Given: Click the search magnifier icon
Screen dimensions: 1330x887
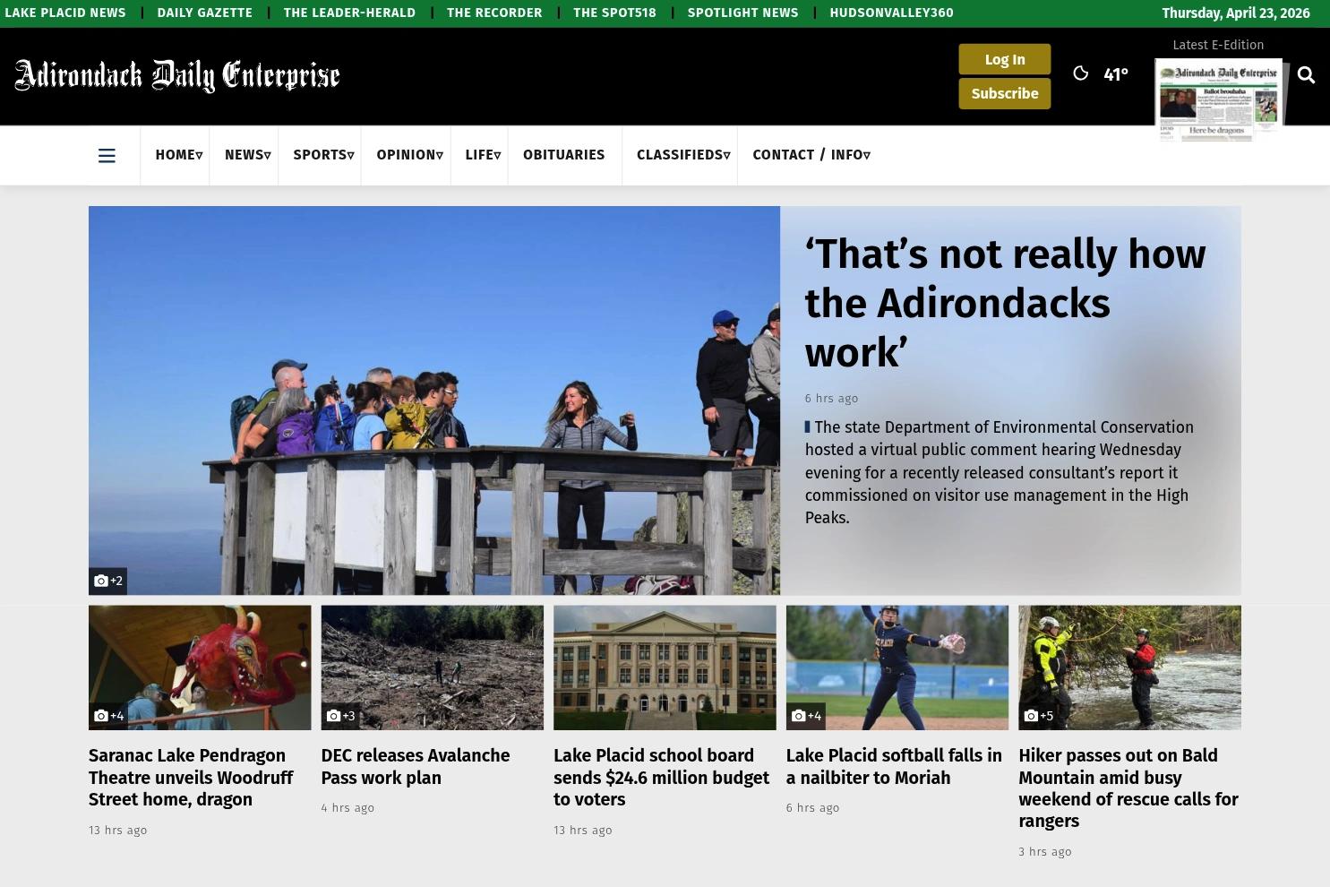Looking at the screenshot, I should [x=1306, y=75].
